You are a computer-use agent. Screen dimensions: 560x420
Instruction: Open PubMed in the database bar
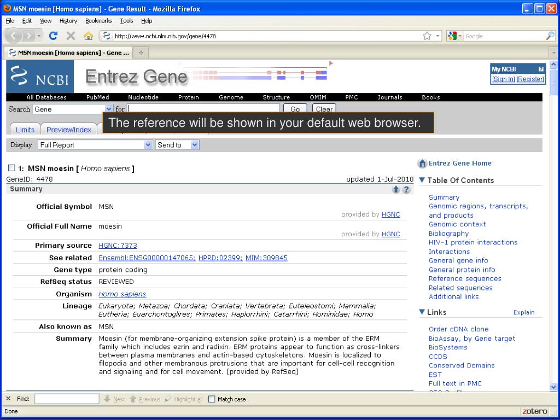97,97
